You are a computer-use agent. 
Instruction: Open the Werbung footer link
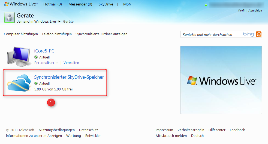tap(74, 136)
